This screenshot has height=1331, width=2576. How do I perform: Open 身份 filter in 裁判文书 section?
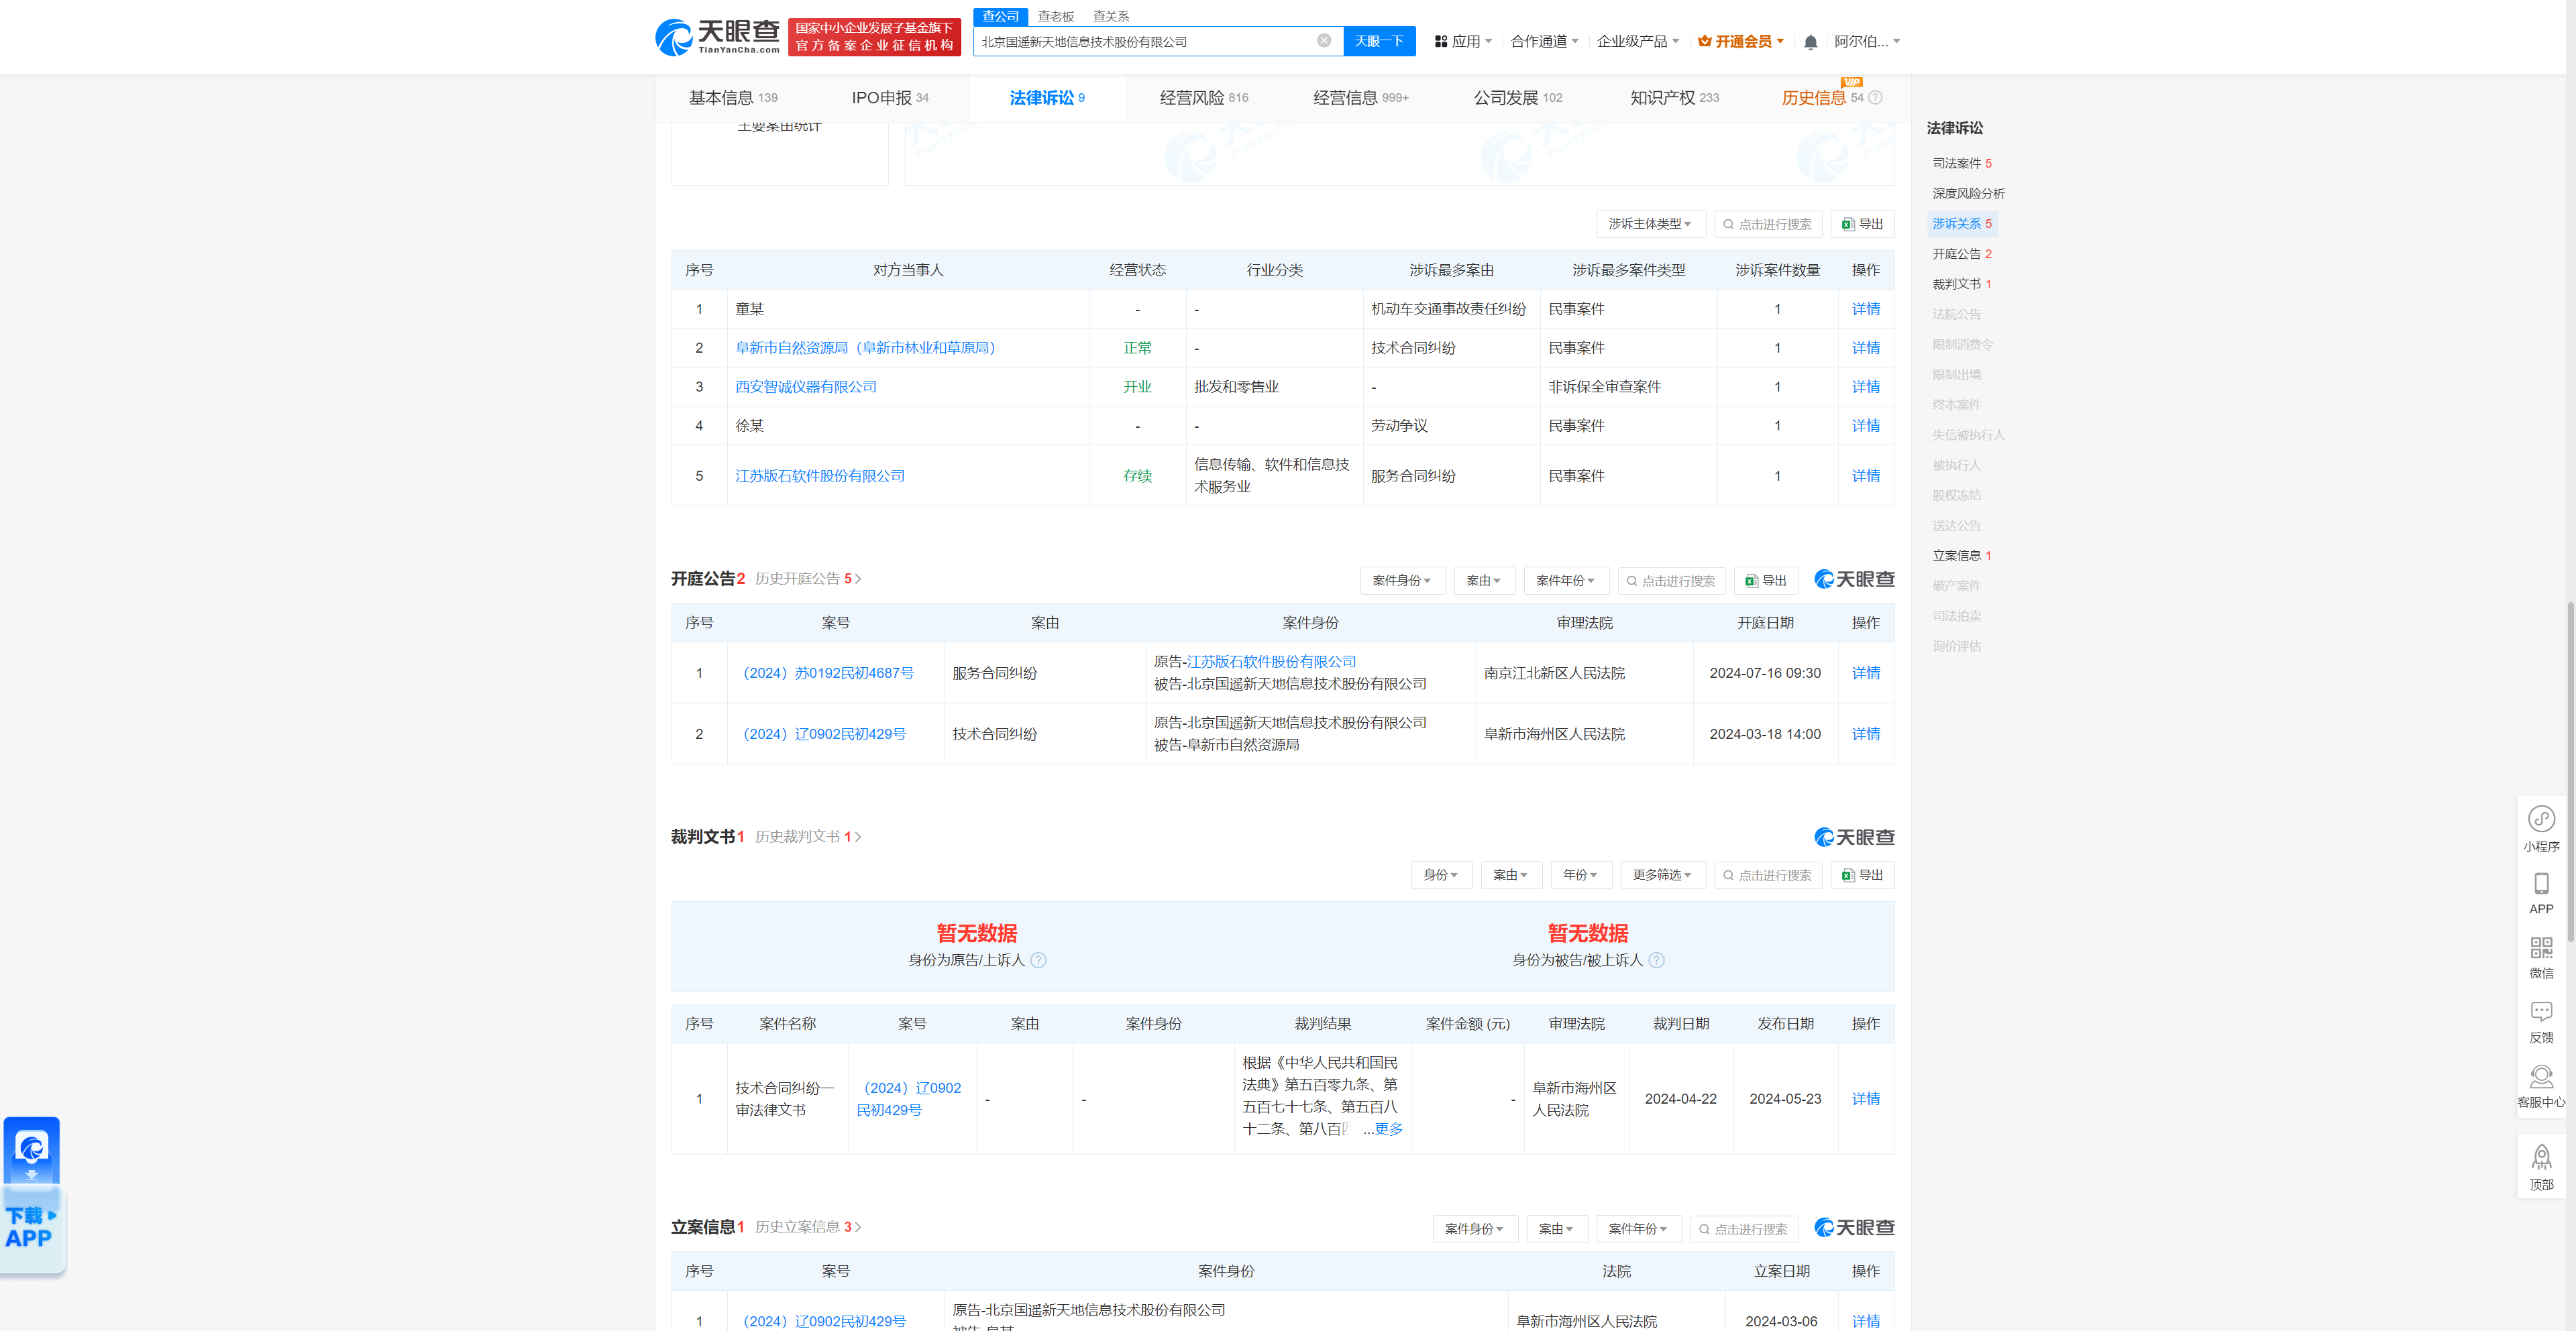1441,874
